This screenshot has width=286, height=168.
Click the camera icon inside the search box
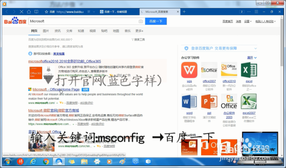(140, 21)
